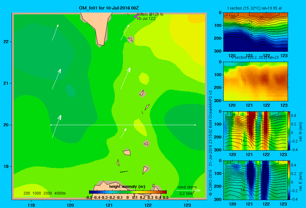This screenshot has width=306, height=208.
Task: Open the temperature section plot panel
Action: [256, 32]
